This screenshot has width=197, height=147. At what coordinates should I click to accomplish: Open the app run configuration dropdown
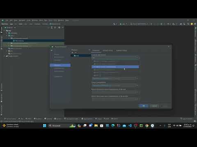click(124, 24)
